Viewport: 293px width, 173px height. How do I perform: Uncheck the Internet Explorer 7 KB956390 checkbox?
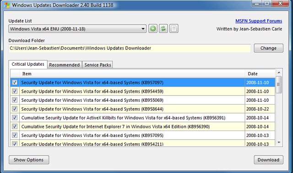15,126
